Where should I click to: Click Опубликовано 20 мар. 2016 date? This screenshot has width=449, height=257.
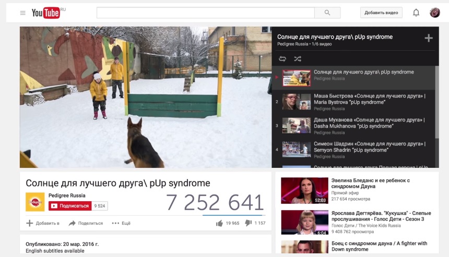(62, 244)
